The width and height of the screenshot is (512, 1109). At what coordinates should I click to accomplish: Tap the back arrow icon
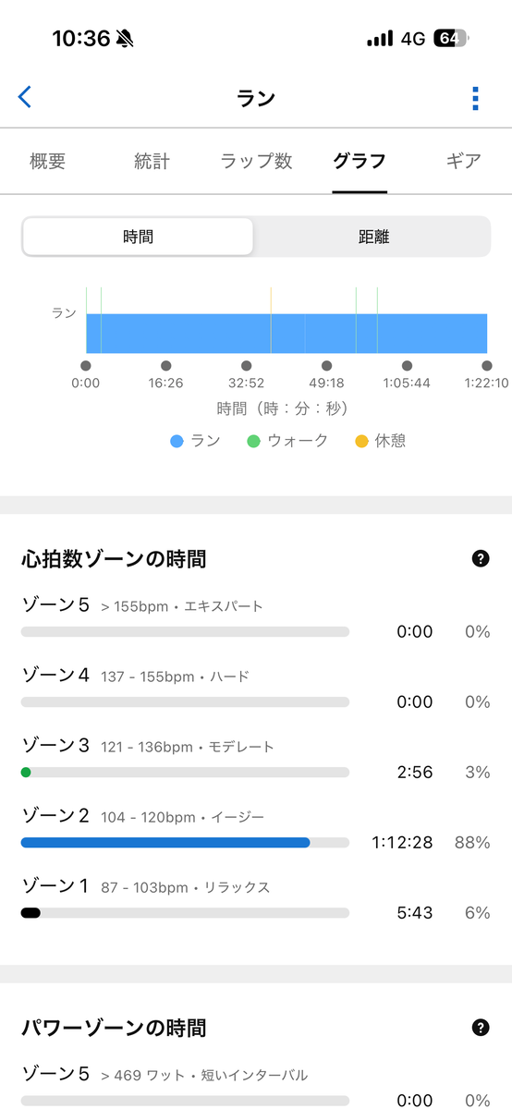(x=25, y=97)
